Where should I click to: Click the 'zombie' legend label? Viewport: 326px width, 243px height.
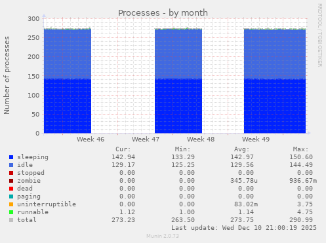click(29, 181)
